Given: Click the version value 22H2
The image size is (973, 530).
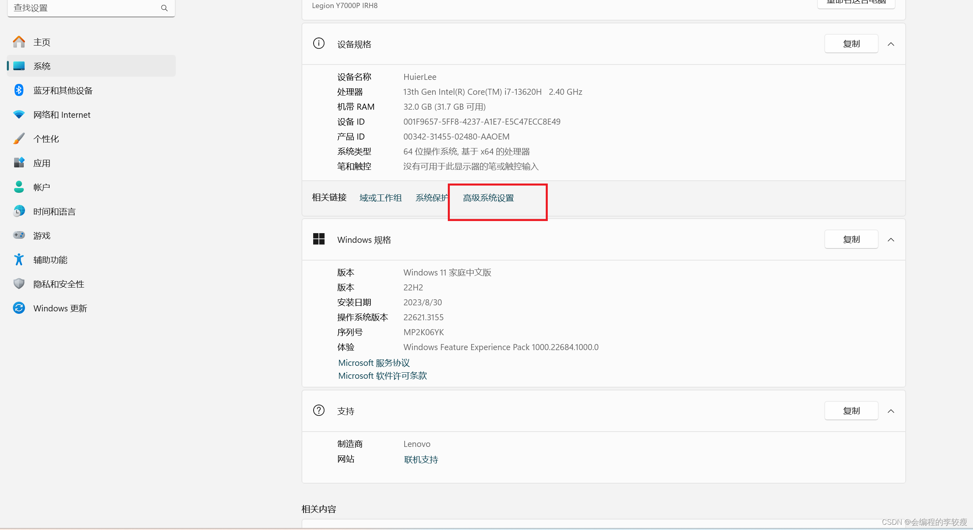Looking at the screenshot, I should (413, 287).
